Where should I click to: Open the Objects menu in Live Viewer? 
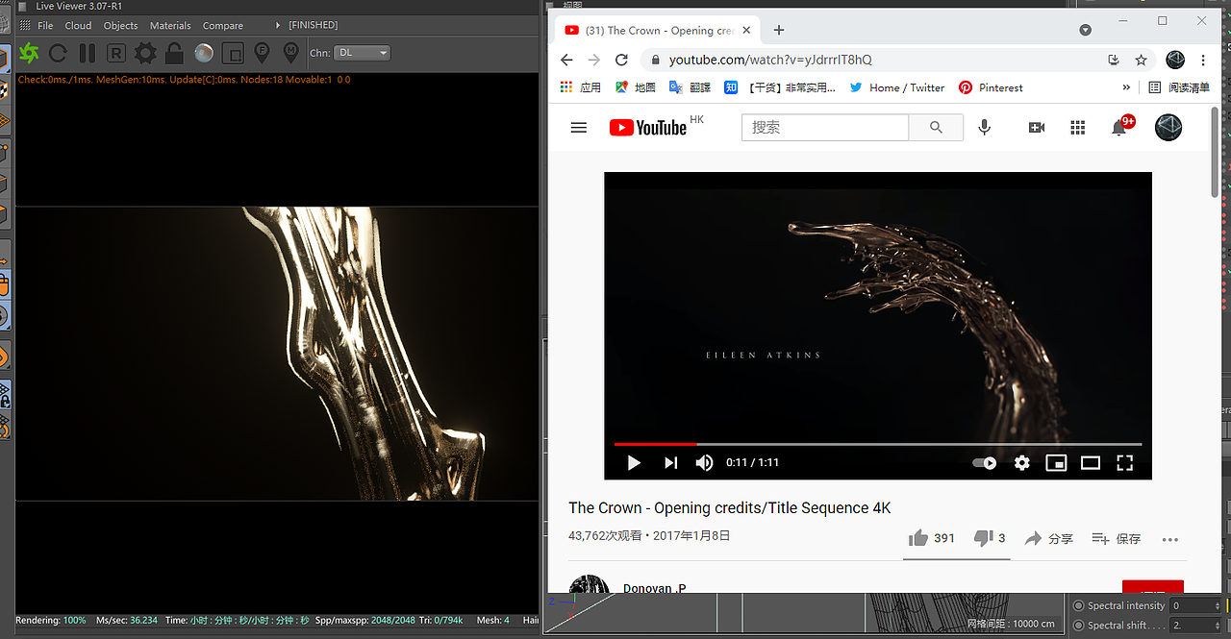coord(120,25)
